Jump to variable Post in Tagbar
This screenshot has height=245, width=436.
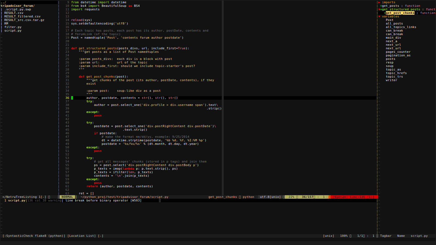tap(389, 20)
